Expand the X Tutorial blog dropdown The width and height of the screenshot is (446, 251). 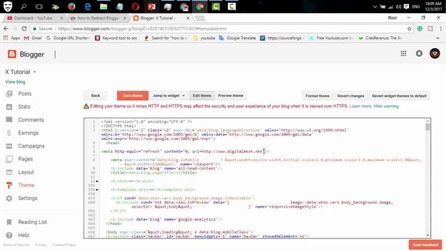pyautogui.click(x=34, y=72)
